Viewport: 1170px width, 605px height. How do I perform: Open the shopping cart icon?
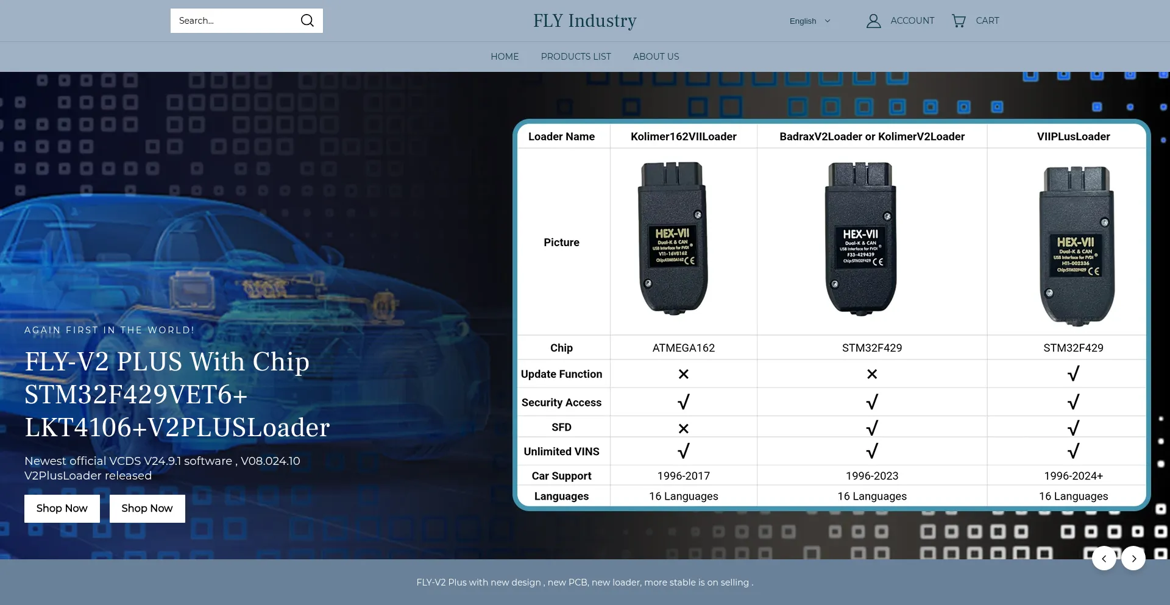click(x=959, y=21)
